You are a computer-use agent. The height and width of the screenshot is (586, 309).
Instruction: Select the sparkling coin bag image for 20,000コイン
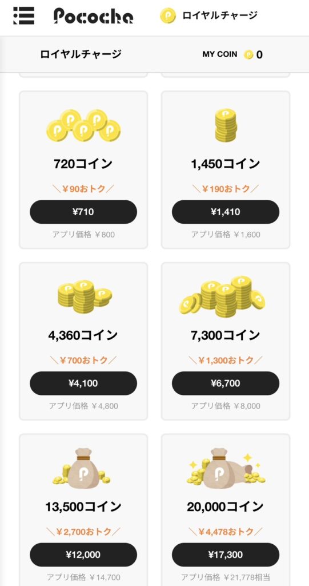[x=226, y=468]
